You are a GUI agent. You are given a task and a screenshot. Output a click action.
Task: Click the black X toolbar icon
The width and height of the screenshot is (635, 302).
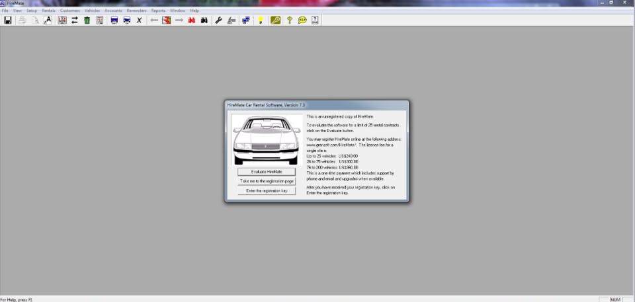[140, 20]
